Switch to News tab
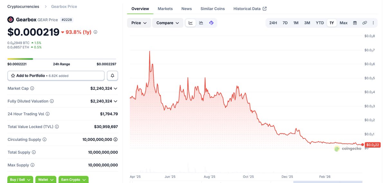The height and width of the screenshot is (183, 386). click(x=187, y=9)
